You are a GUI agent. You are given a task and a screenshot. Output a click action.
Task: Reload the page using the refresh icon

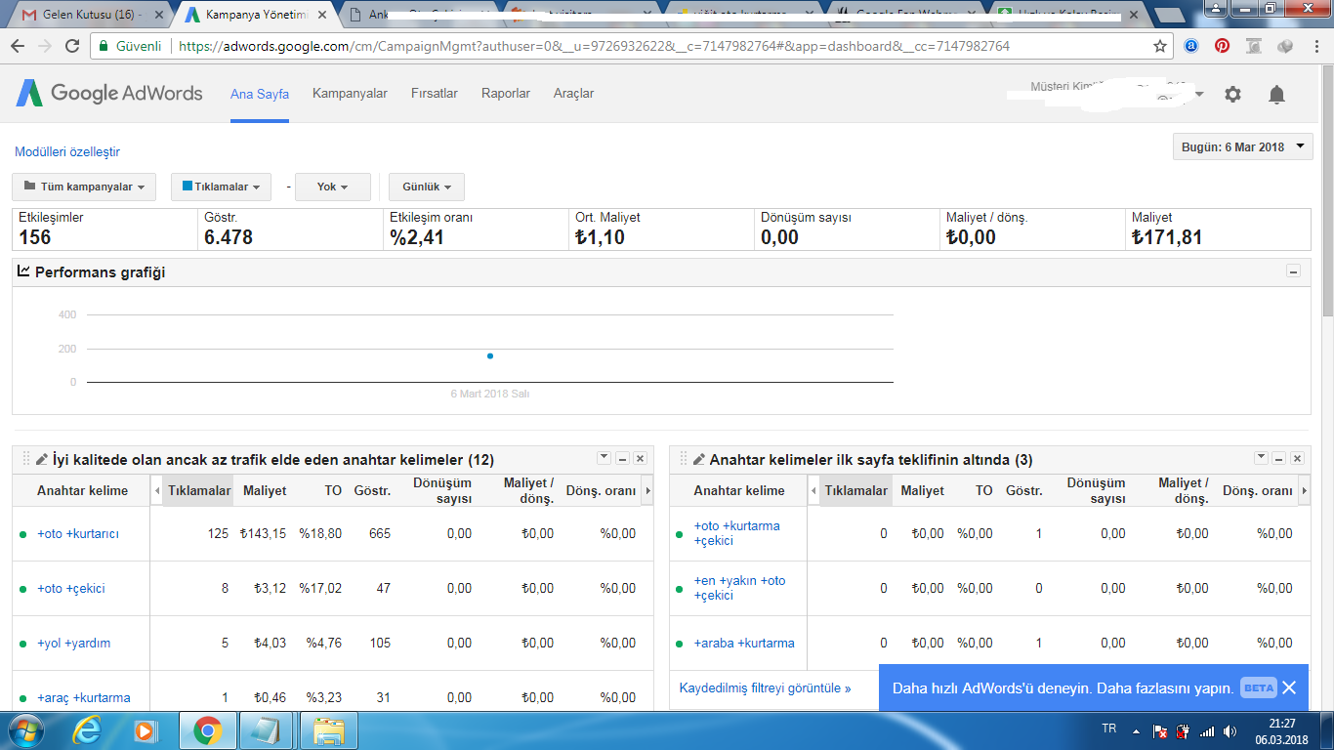72,46
